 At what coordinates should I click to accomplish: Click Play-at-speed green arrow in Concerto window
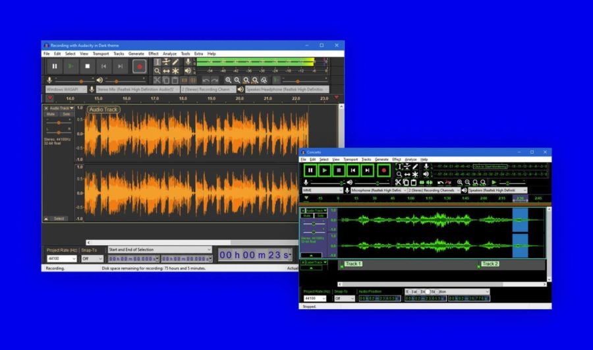(x=494, y=183)
